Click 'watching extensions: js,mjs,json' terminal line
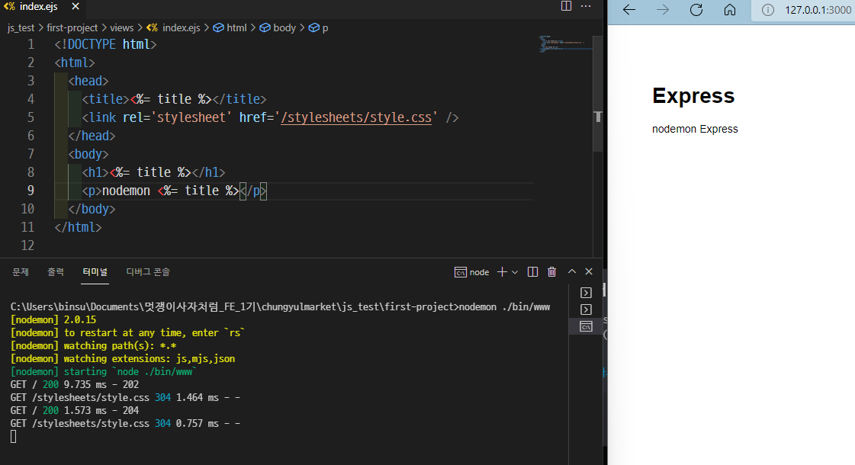855x465 pixels. coord(123,359)
